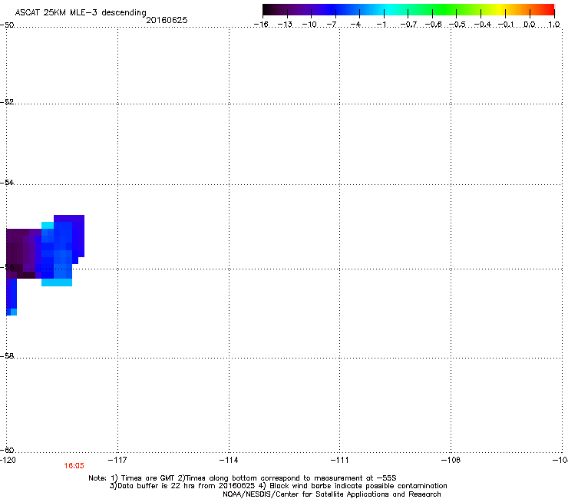Select the -54 latitude axis label

(7, 182)
